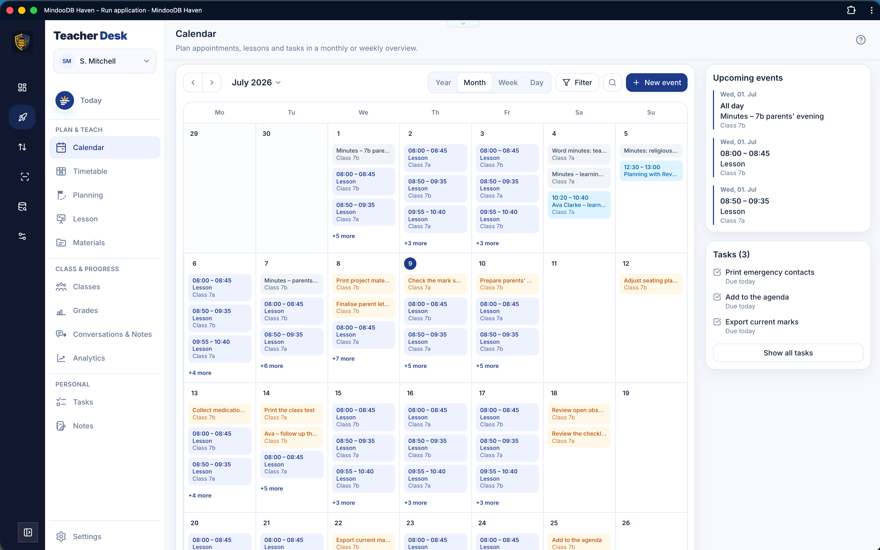
Task: Open the July 2026 month picker
Action: [x=256, y=83]
